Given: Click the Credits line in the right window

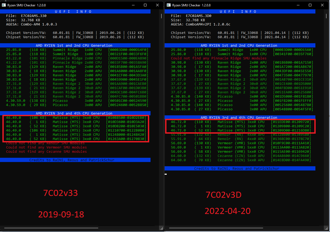Looking at the screenshot, I should pos(240,168).
